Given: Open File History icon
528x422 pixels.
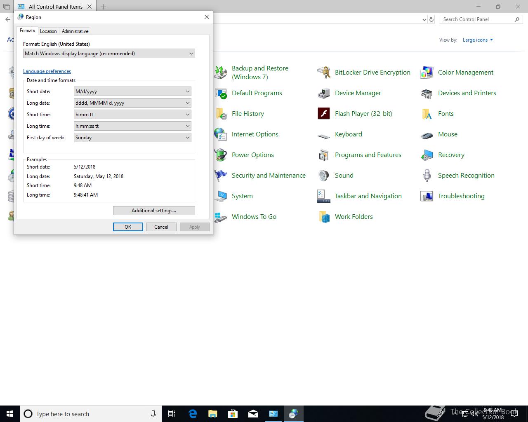Looking at the screenshot, I should click(x=221, y=114).
